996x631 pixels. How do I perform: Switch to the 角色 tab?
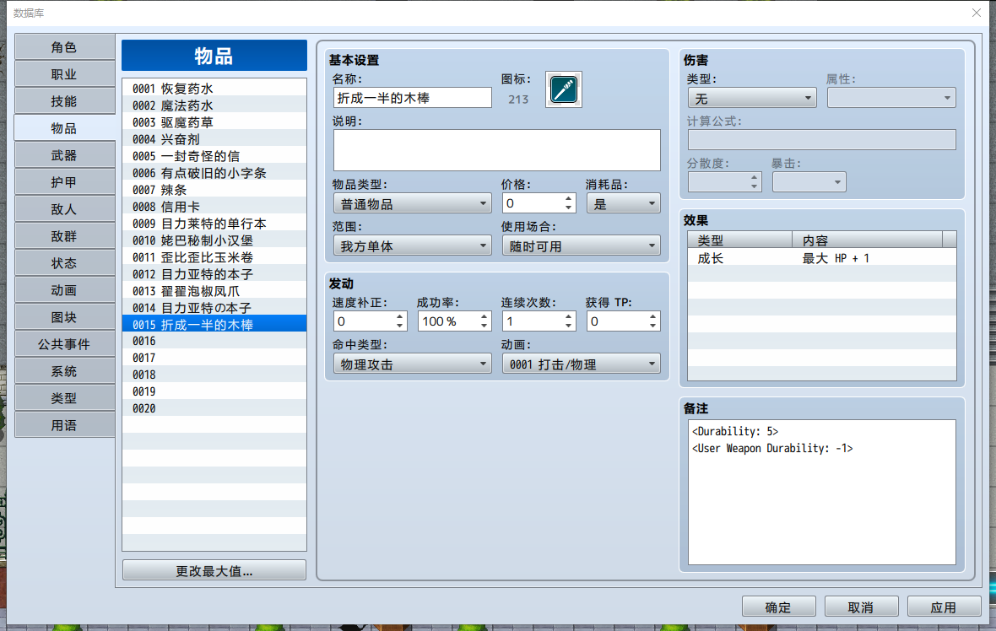click(64, 47)
